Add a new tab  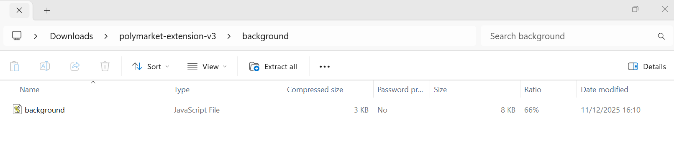click(x=47, y=10)
